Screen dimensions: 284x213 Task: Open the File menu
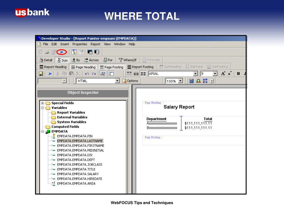pyautogui.click(x=46, y=44)
